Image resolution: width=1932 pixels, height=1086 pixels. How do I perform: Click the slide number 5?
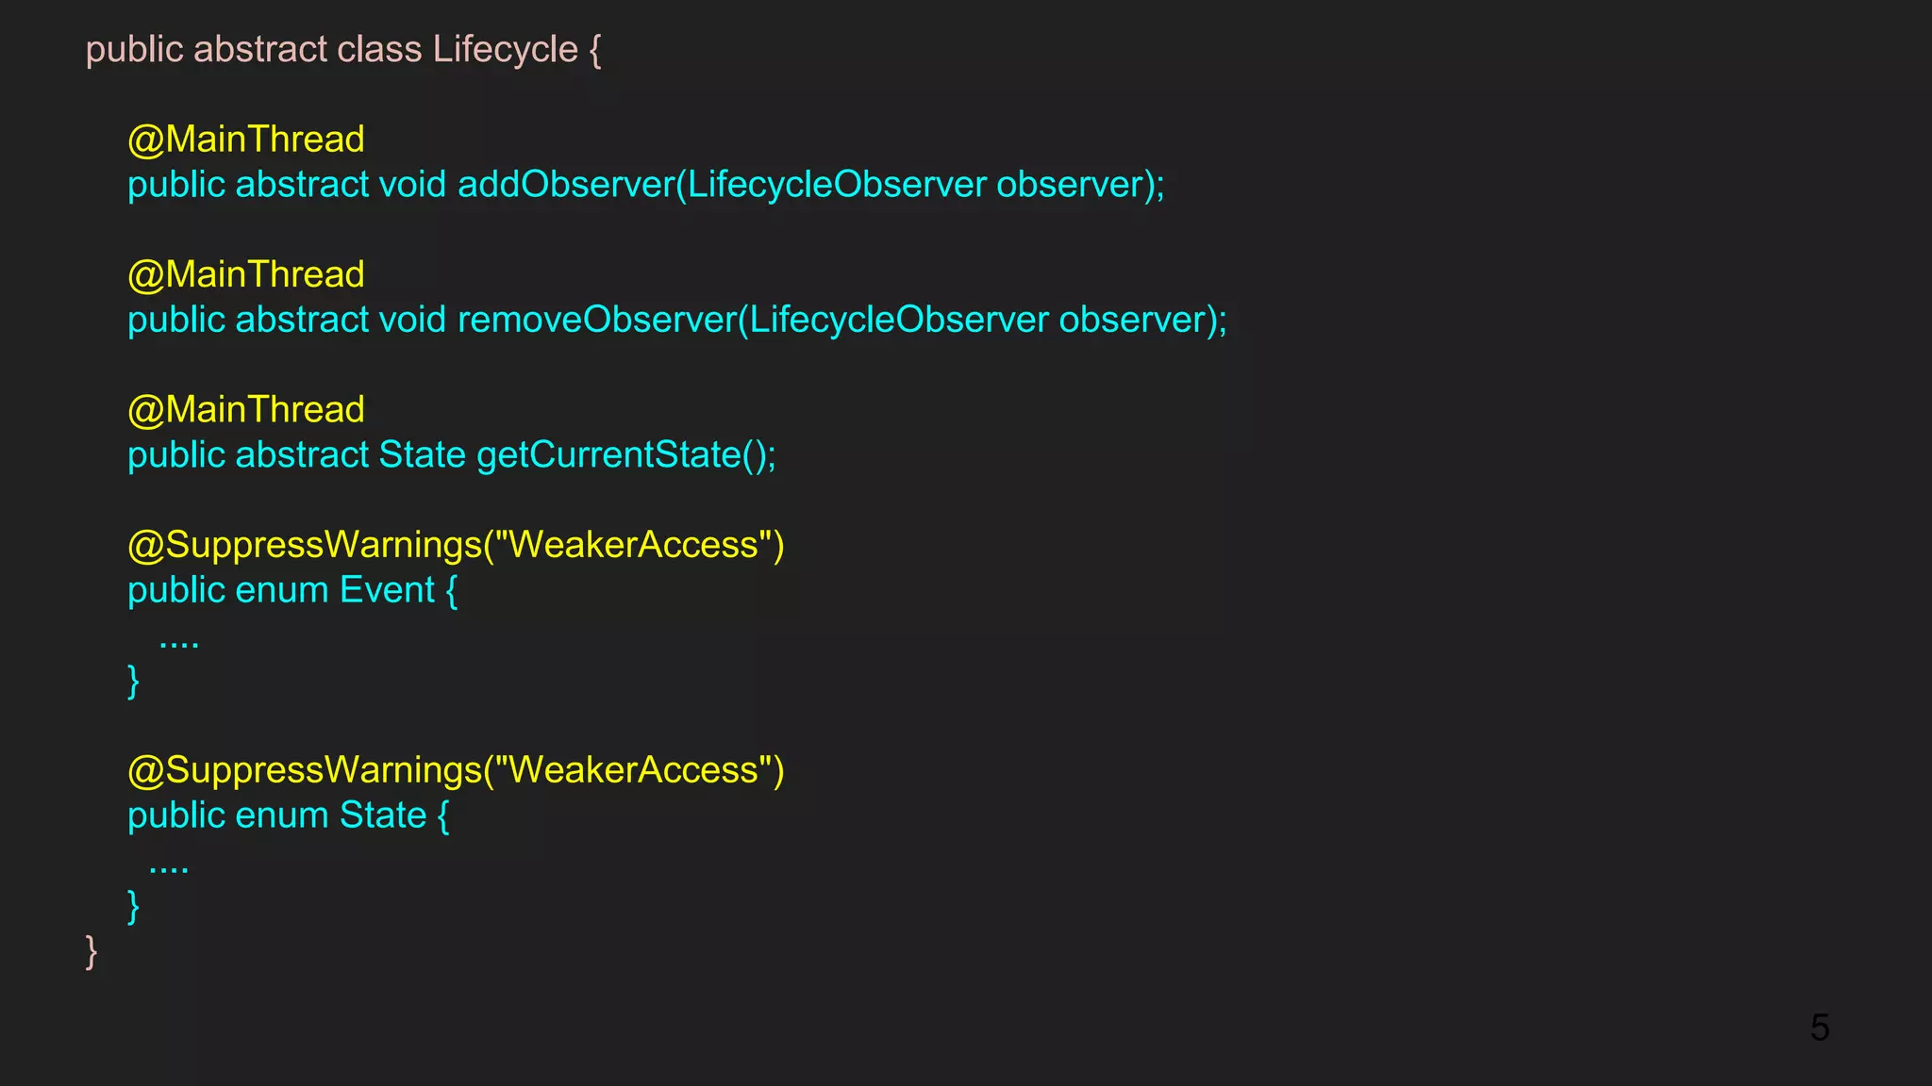(1820, 1028)
